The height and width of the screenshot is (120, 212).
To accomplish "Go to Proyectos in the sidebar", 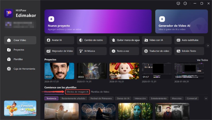I will [x=20, y=50].
